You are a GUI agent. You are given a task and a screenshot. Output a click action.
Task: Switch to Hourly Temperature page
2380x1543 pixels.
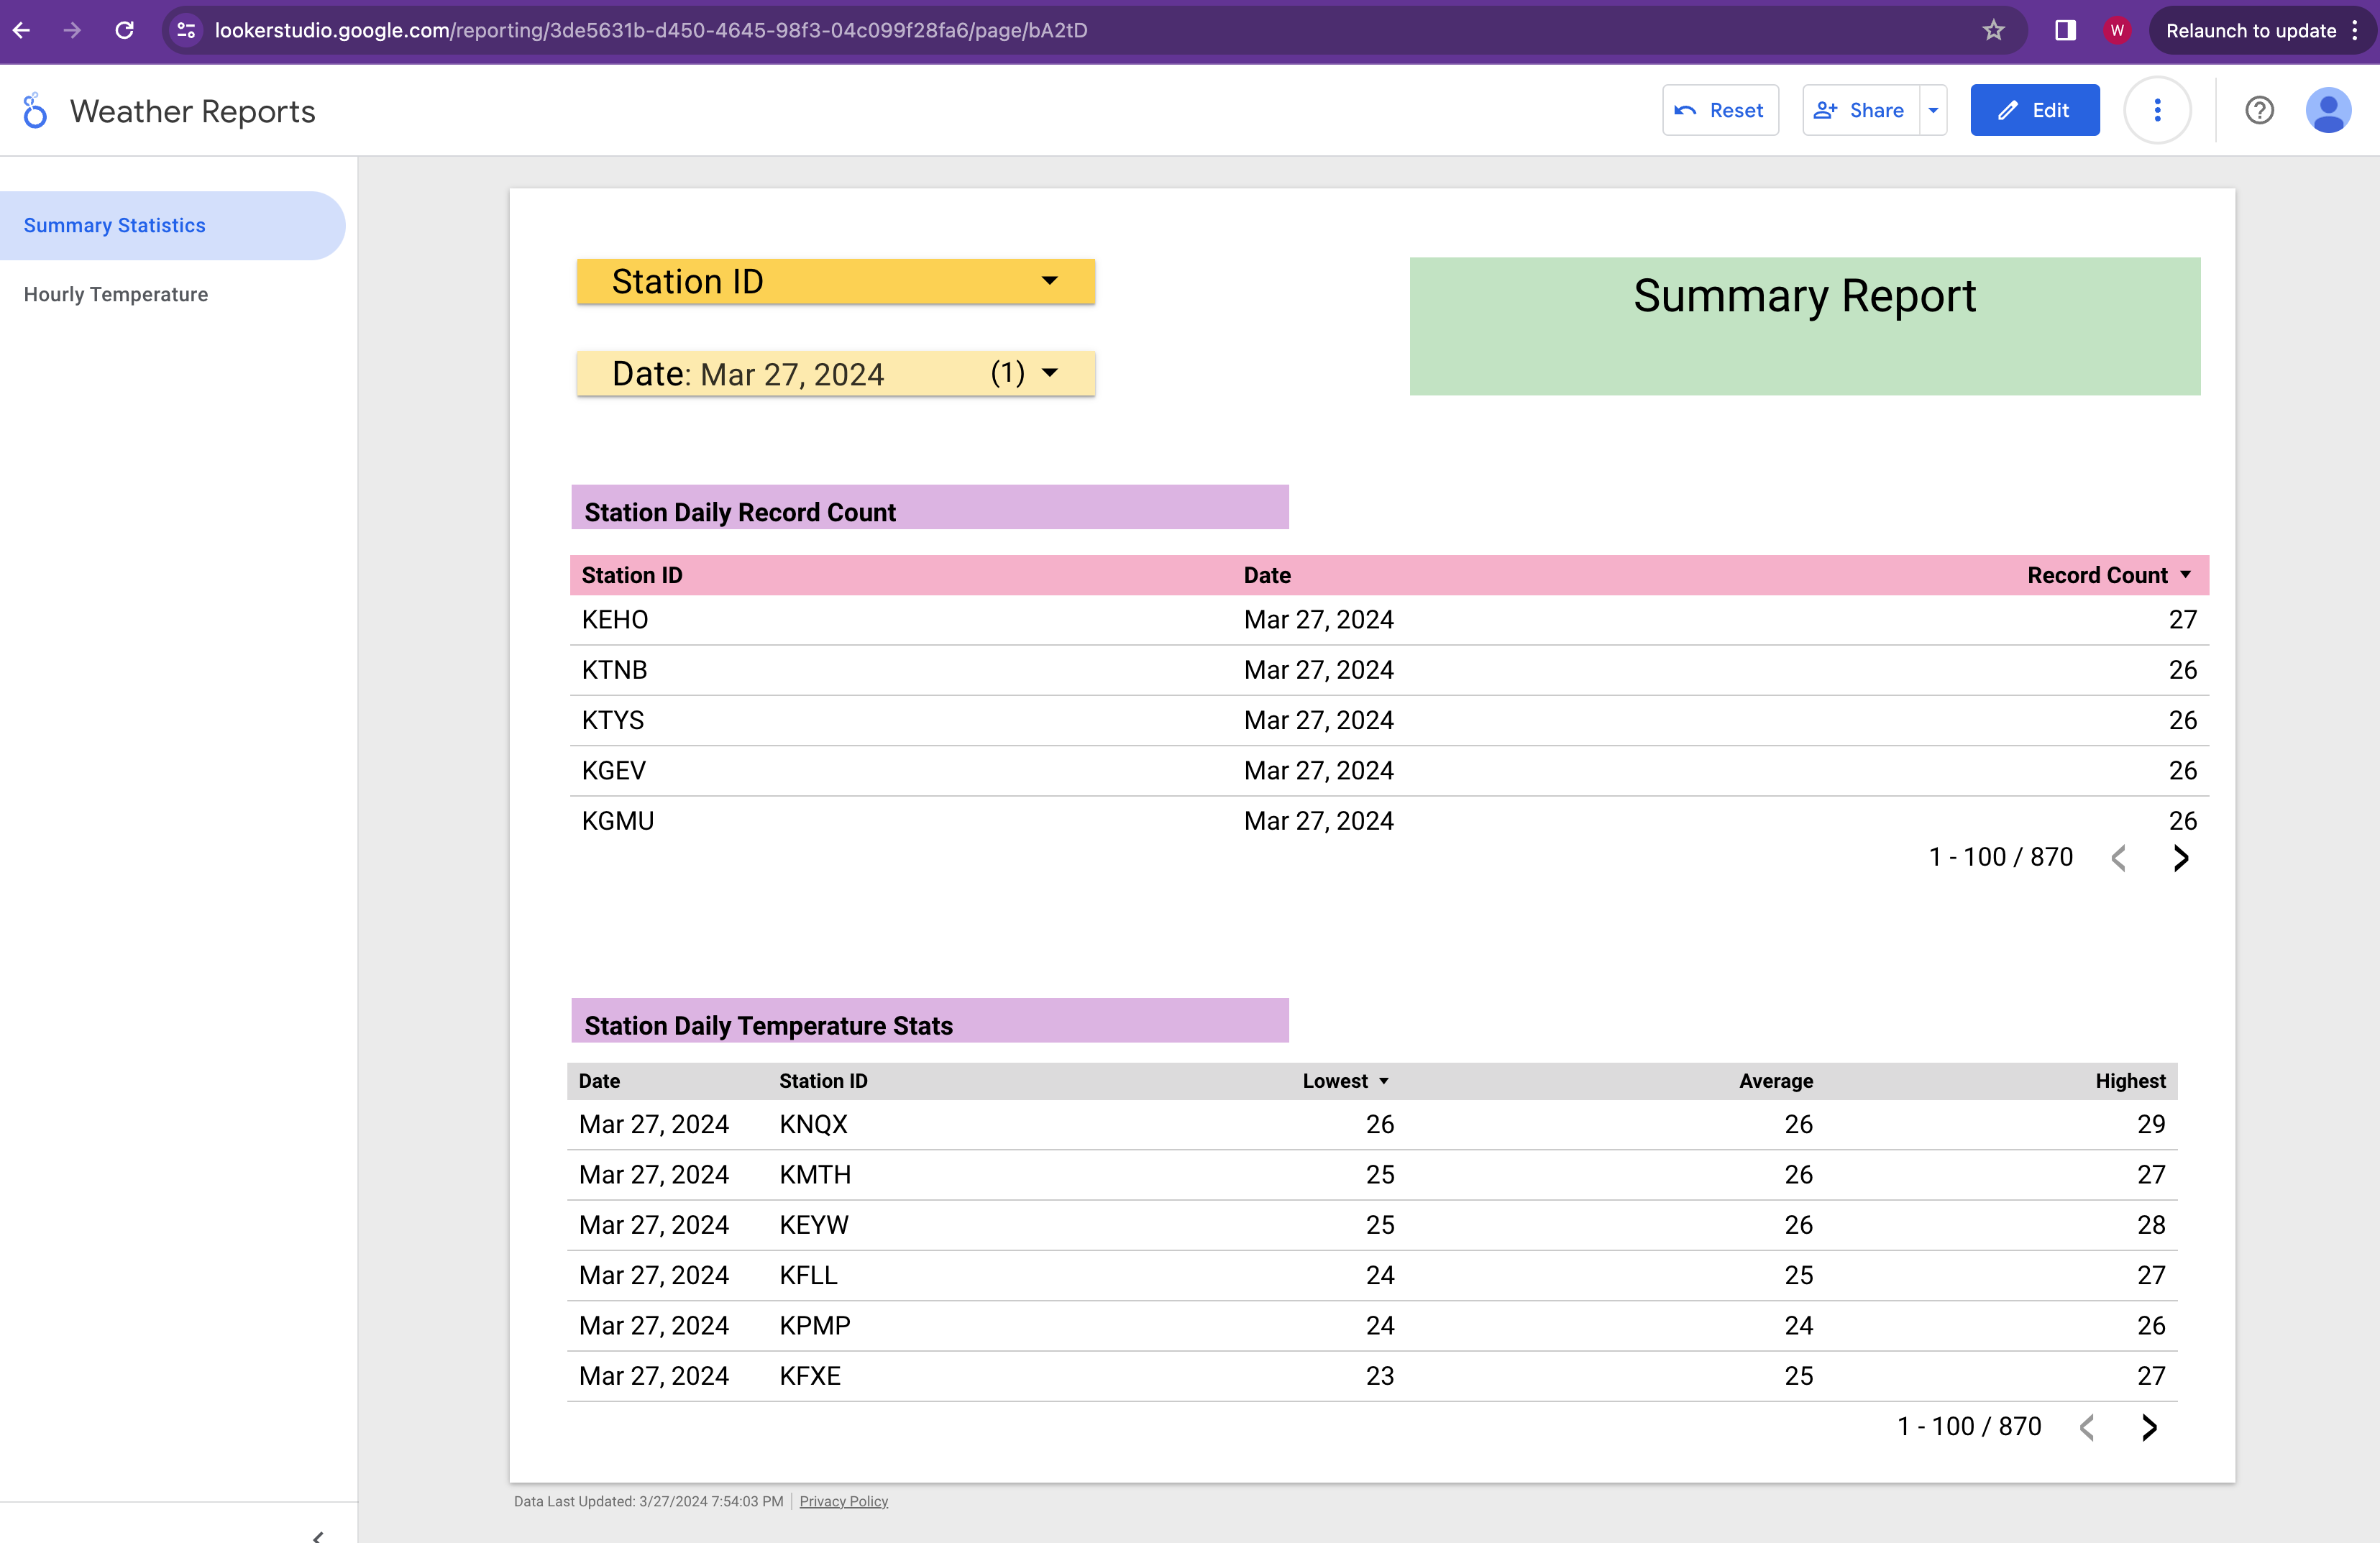click(116, 295)
